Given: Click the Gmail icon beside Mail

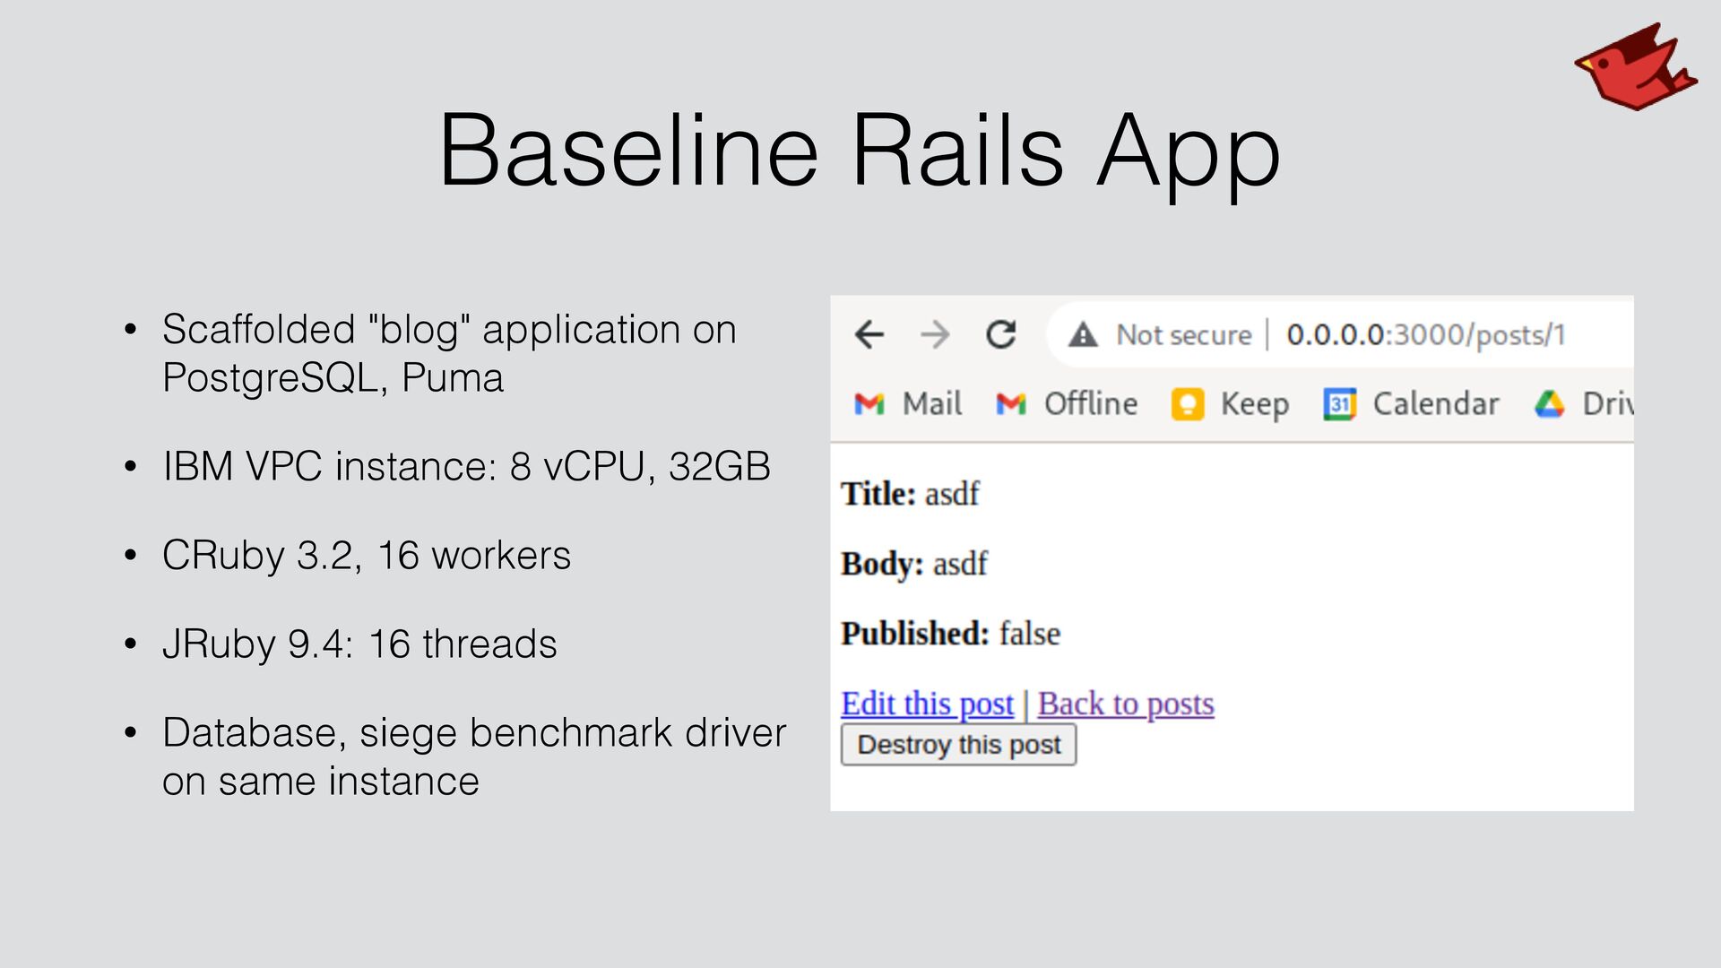Looking at the screenshot, I should [869, 404].
